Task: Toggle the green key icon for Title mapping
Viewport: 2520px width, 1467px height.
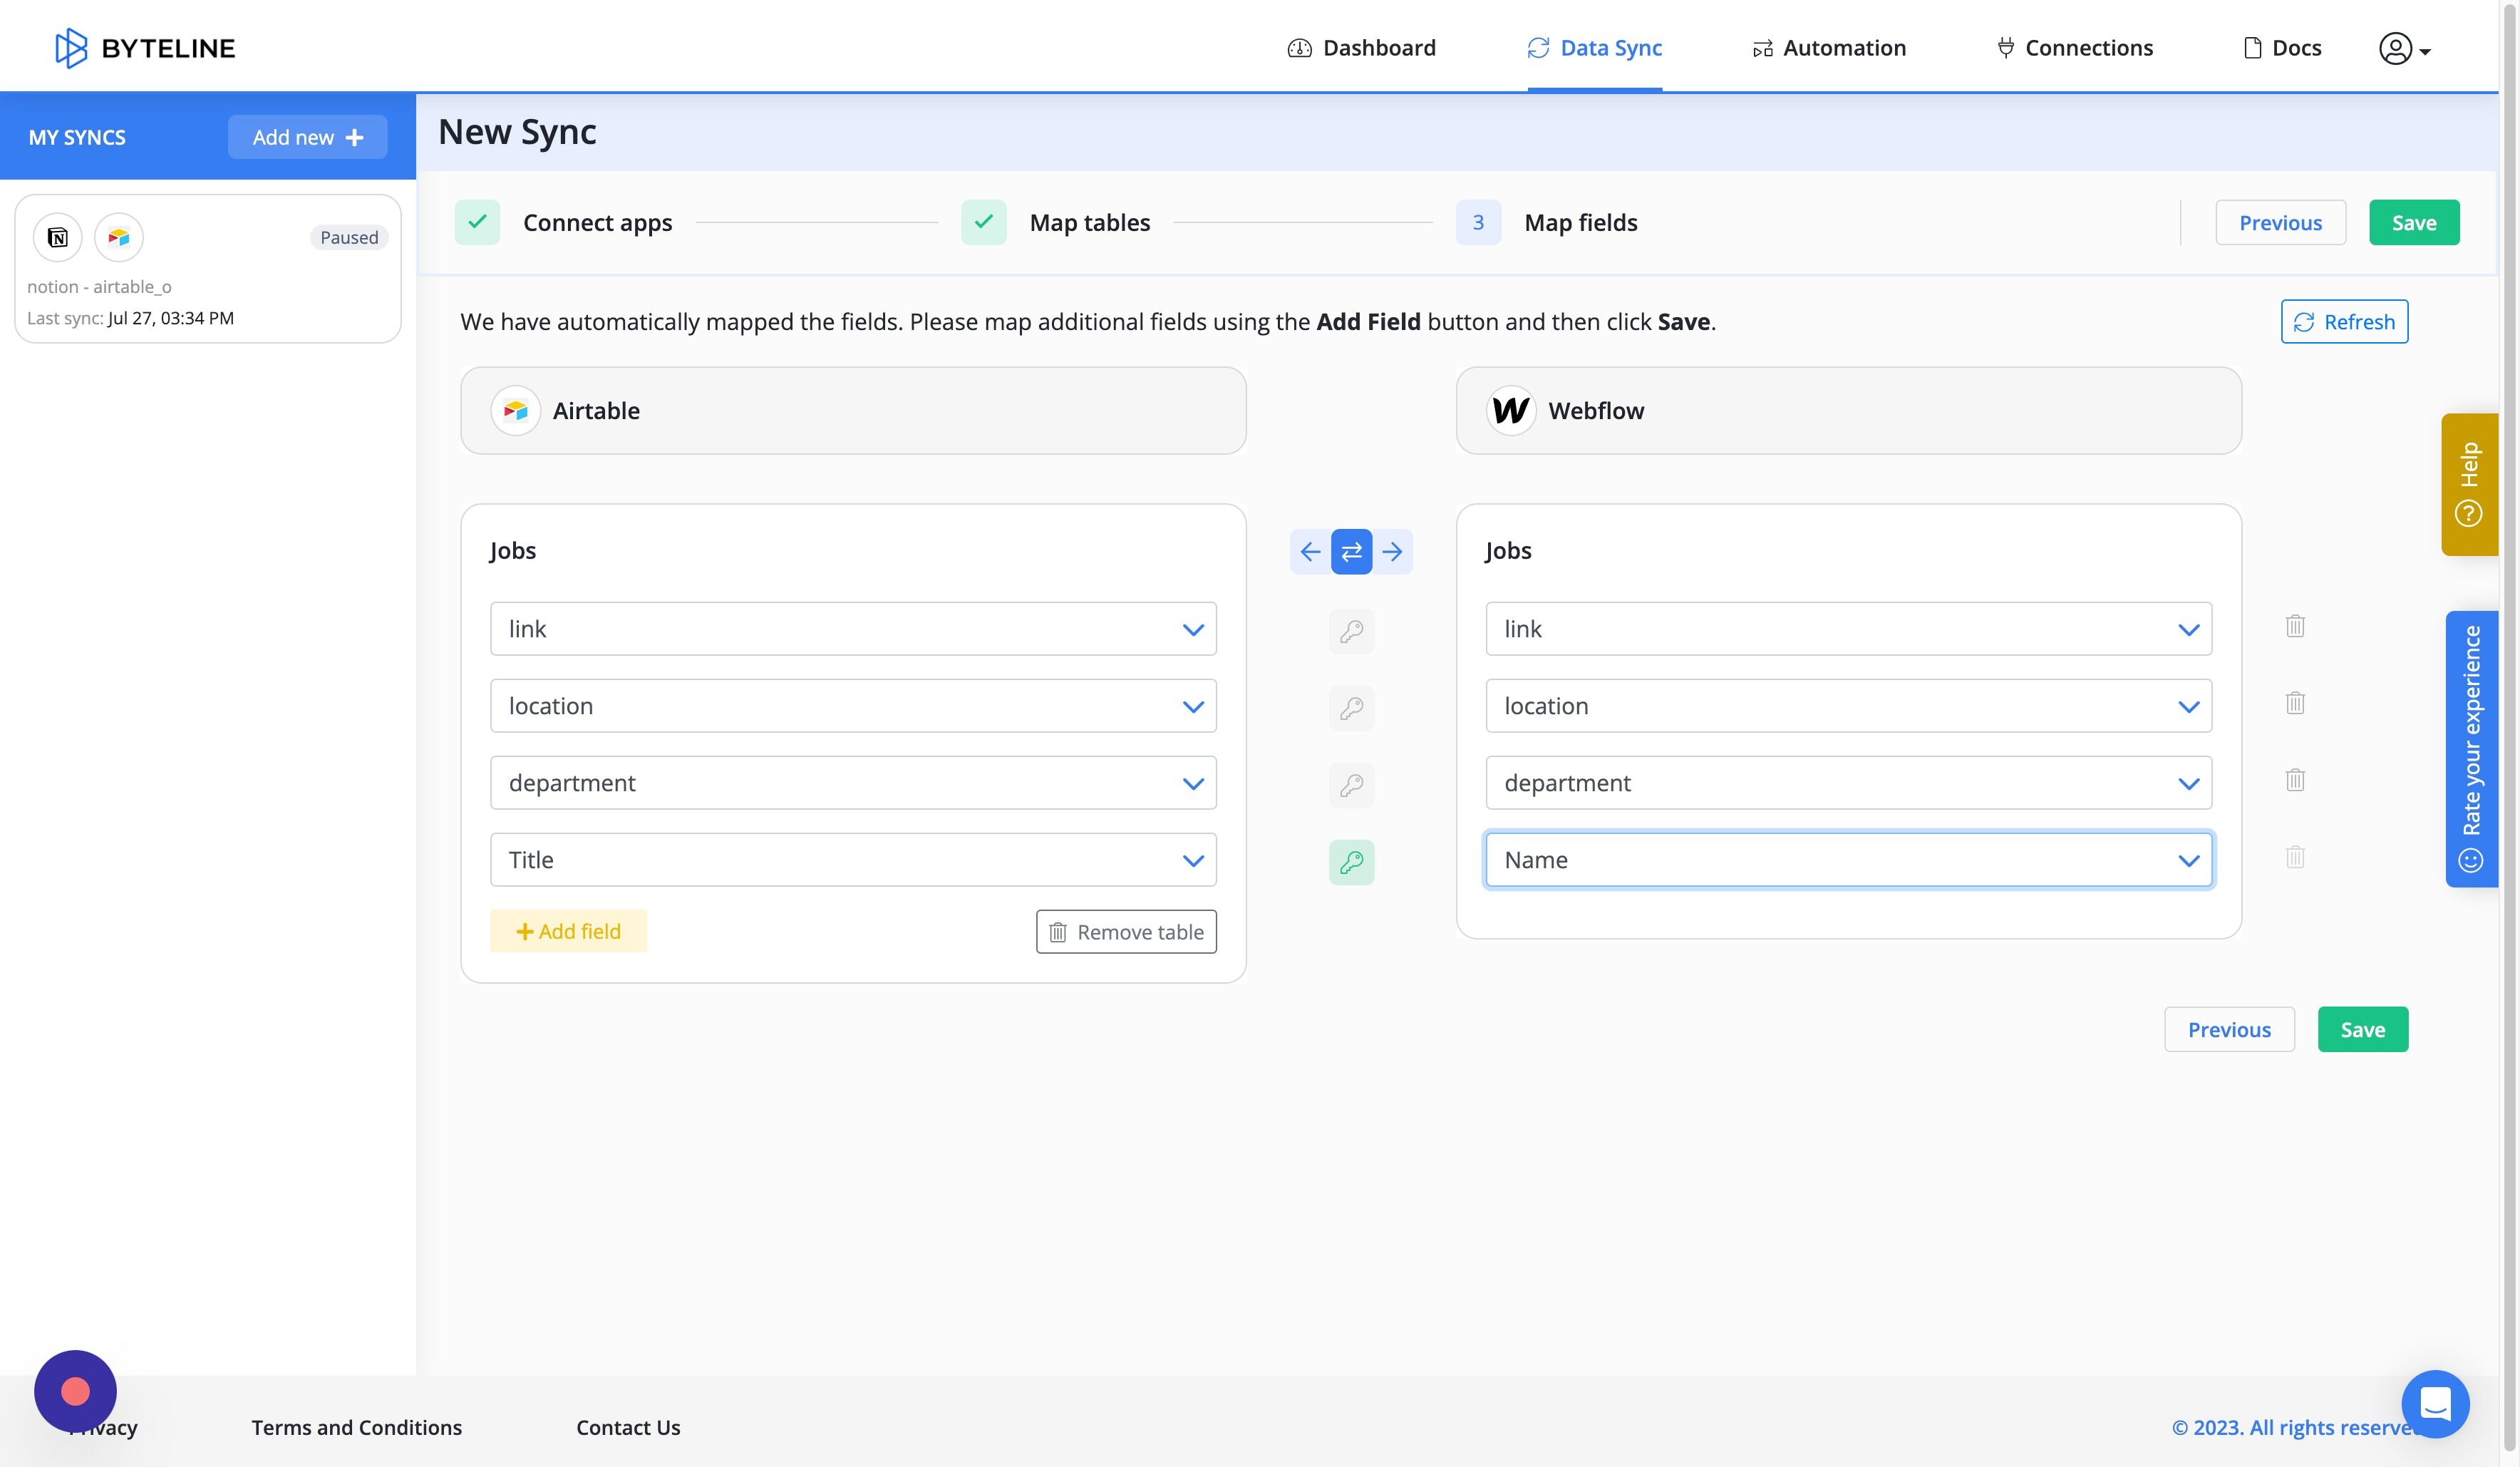Action: pos(1351,861)
